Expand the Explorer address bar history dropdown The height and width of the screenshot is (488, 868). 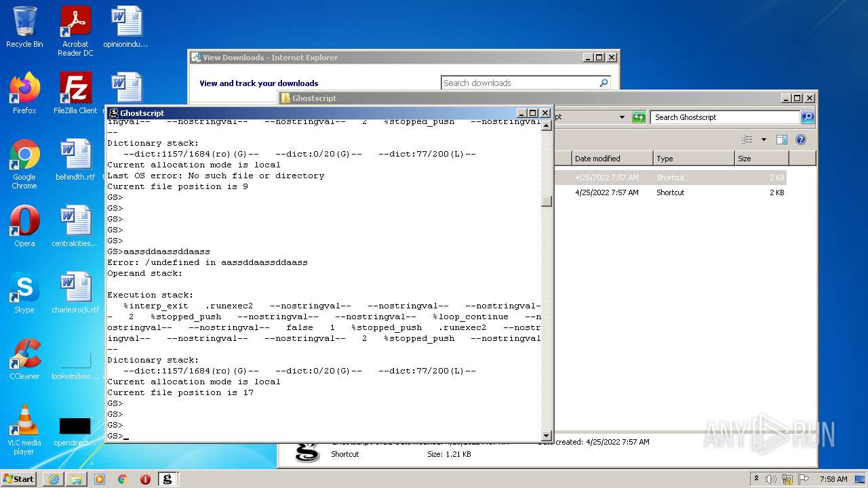622,117
